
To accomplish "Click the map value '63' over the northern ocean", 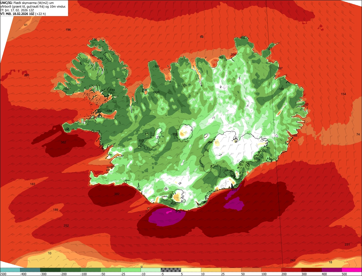I will (202, 37).
